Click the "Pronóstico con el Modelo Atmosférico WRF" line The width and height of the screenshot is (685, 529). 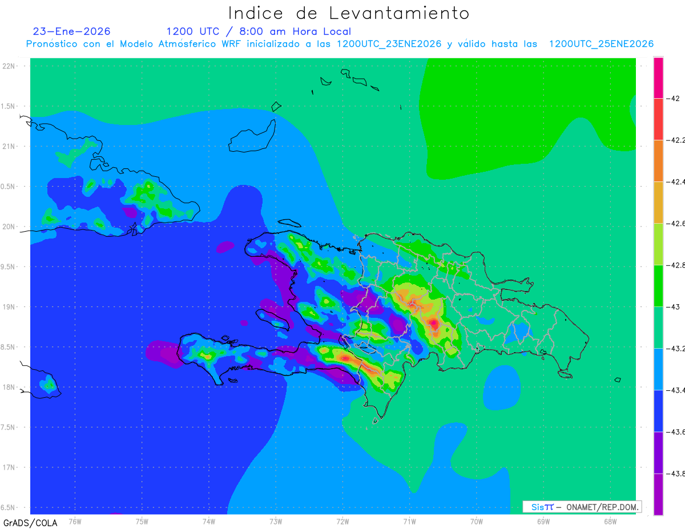click(x=340, y=44)
